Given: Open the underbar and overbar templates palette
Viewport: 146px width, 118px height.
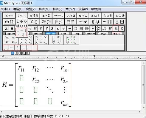Looking at the screenshot, I should pyautogui.click(x=71, y=22).
